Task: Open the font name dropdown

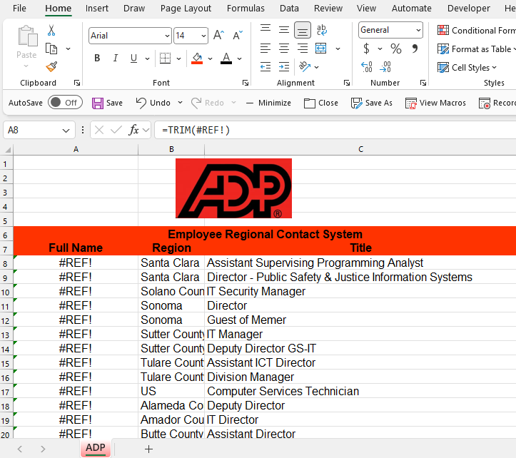Action: [167, 36]
